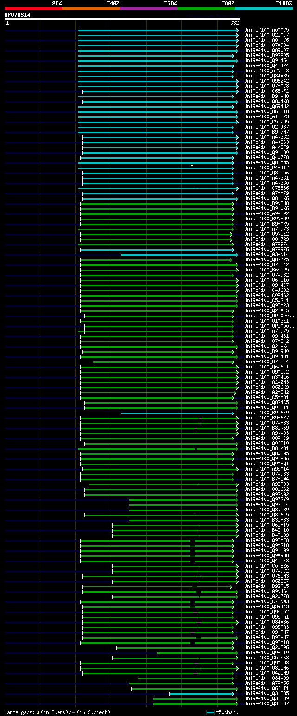297x716 pixels.
Task: Select label UniRef100_Q40778
Action: [266, 157]
